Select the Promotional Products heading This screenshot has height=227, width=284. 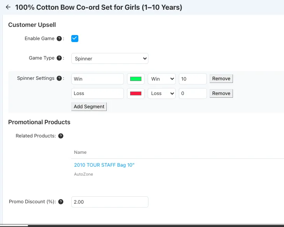(39, 122)
